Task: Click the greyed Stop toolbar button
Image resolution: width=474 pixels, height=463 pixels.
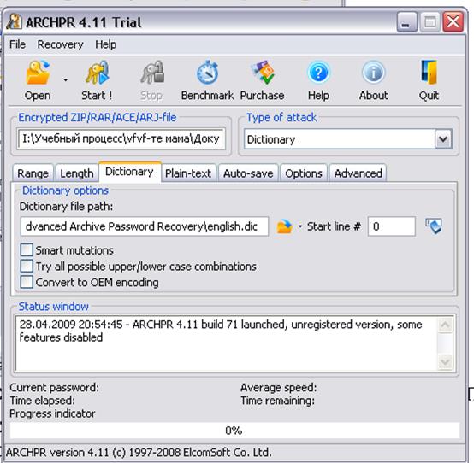Action: point(151,80)
